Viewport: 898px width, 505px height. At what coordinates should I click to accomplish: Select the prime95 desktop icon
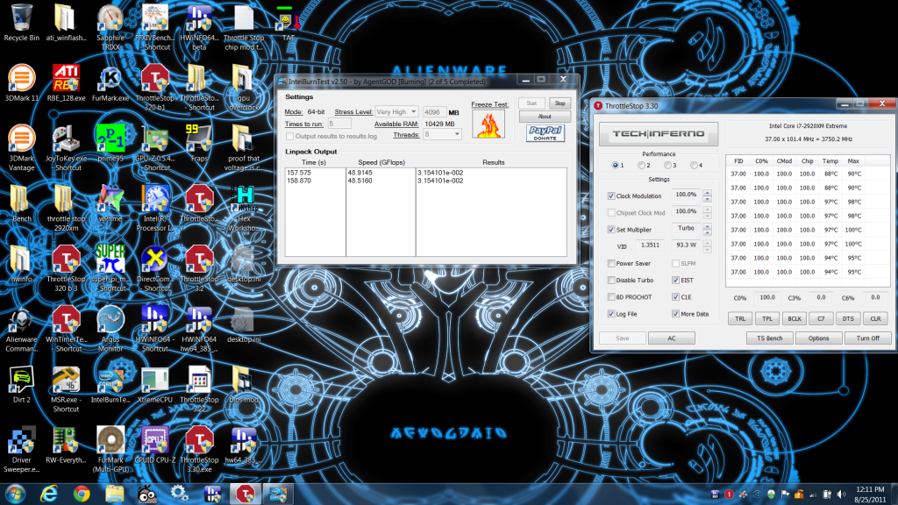pos(110,143)
